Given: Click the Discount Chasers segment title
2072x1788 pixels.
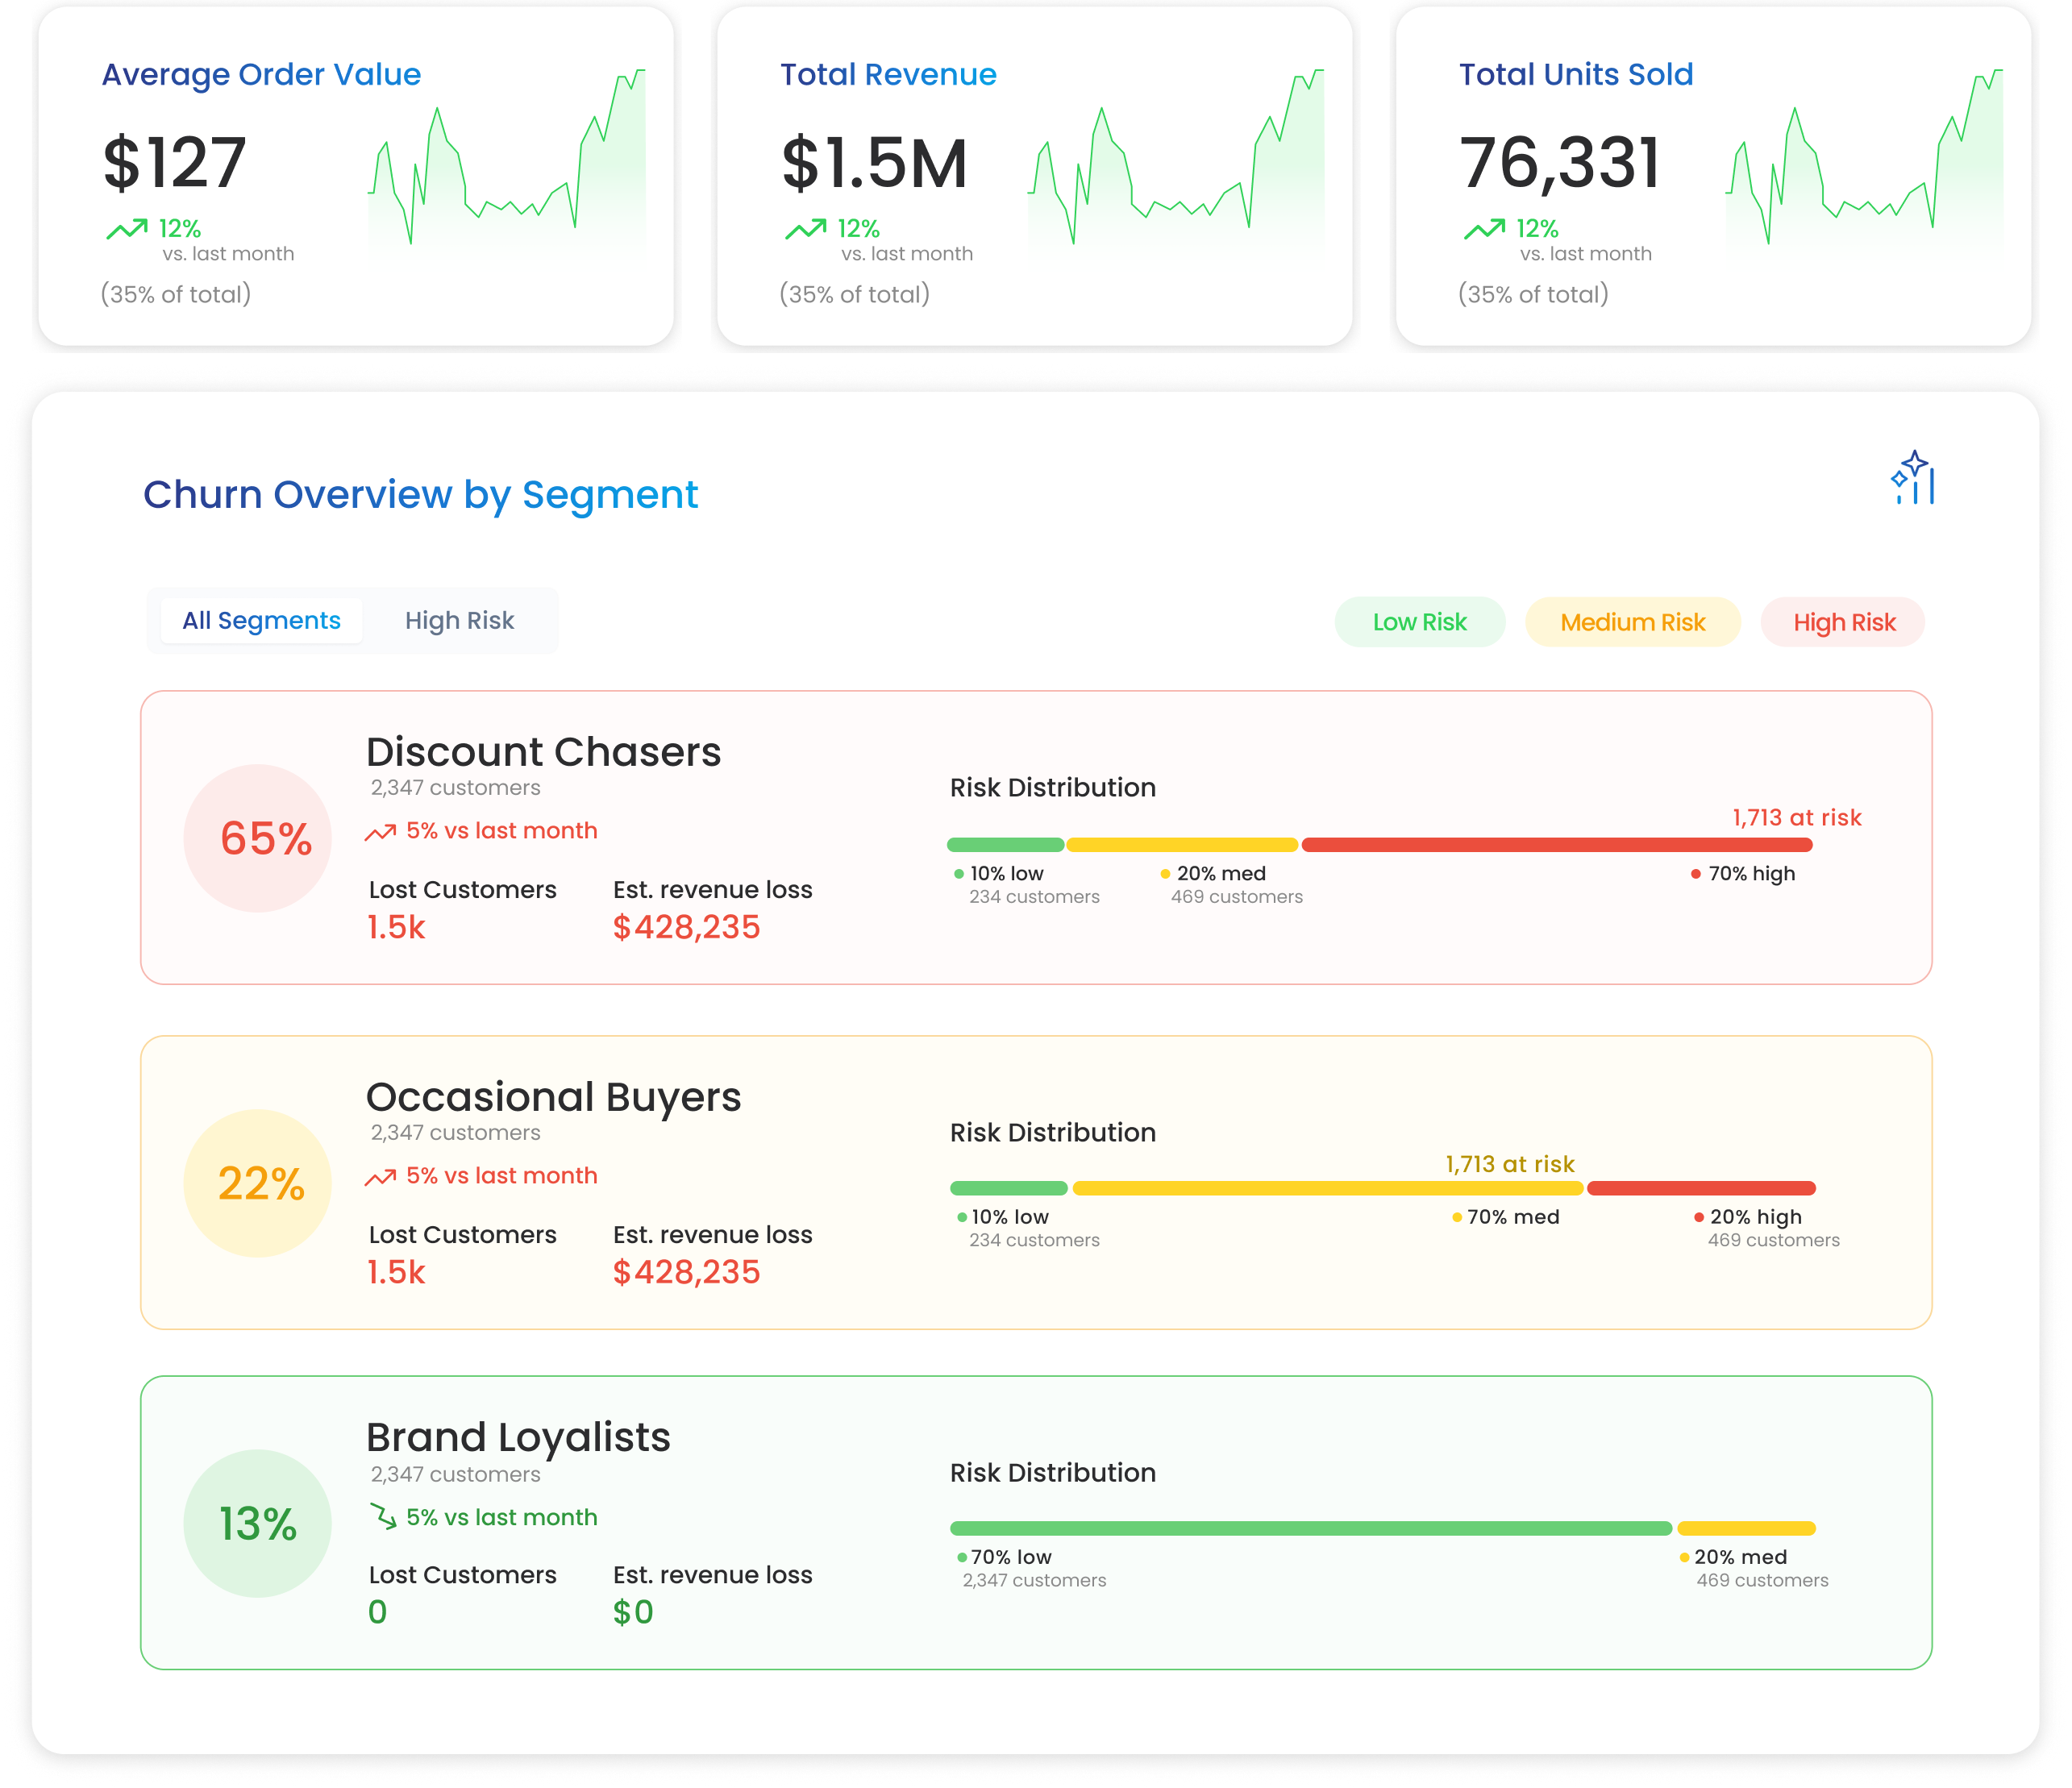Looking at the screenshot, I should pyautogui.click(x=543, y=752).
